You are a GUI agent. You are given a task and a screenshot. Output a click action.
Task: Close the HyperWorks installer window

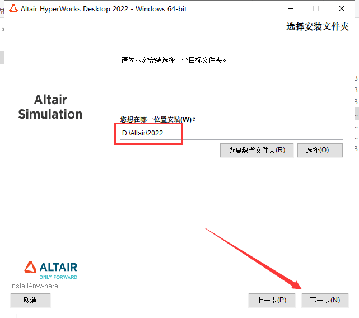click(x=342, y=9)
